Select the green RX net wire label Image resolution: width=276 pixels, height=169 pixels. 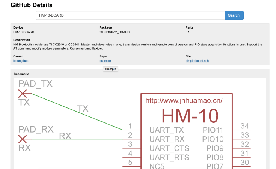point(65,136)
